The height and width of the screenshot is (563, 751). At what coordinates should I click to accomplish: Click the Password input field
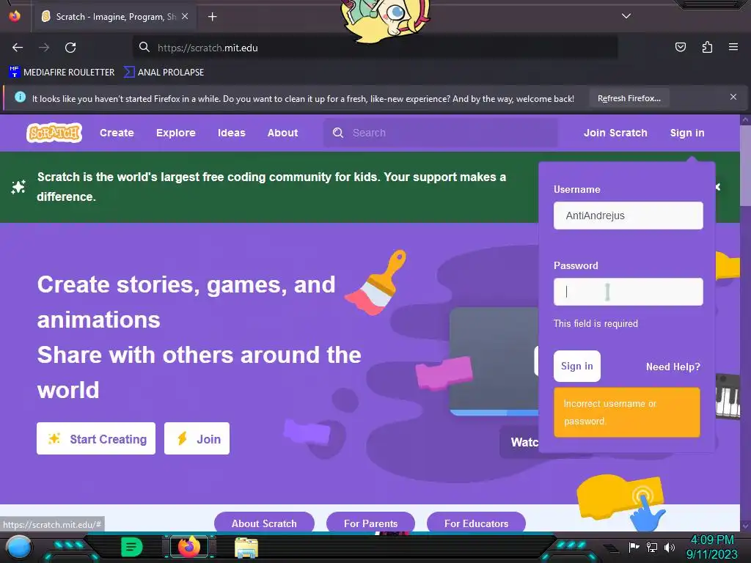tap(629, 292)
